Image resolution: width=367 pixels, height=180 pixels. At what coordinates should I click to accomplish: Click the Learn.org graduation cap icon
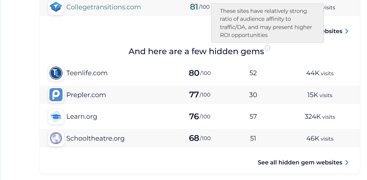click(x=56, y=117)
